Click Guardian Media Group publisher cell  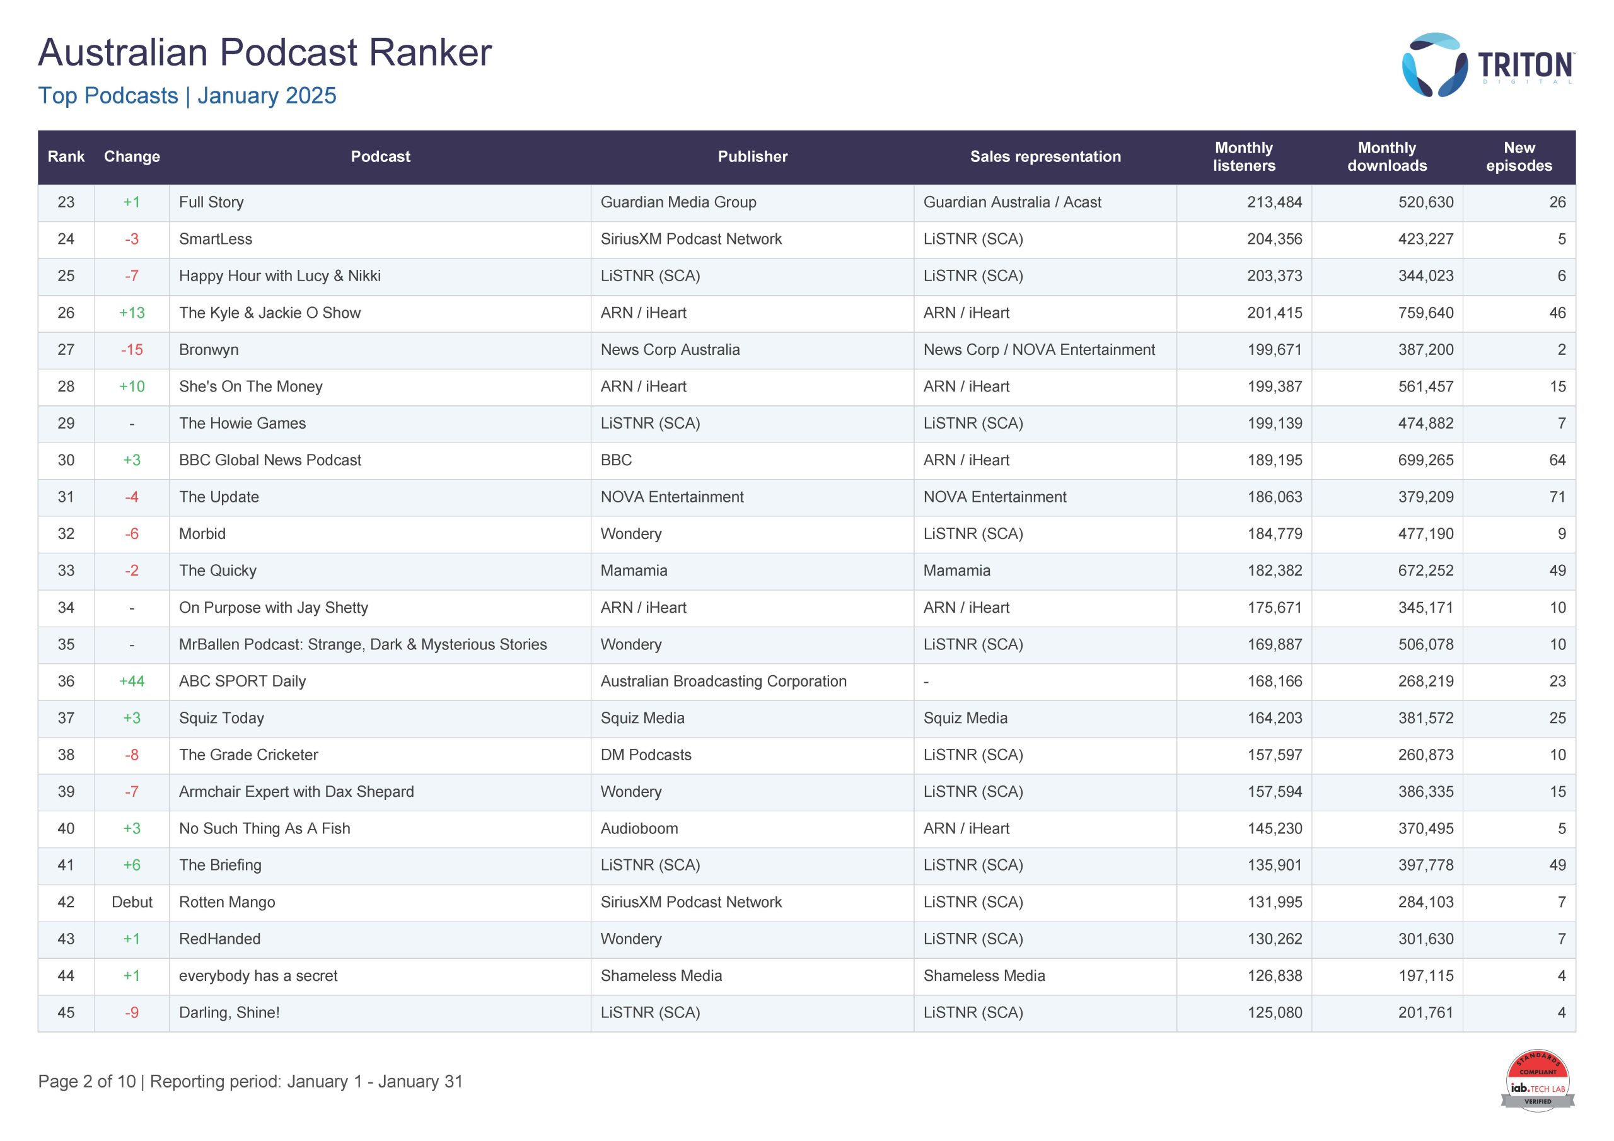click(678, 202)
